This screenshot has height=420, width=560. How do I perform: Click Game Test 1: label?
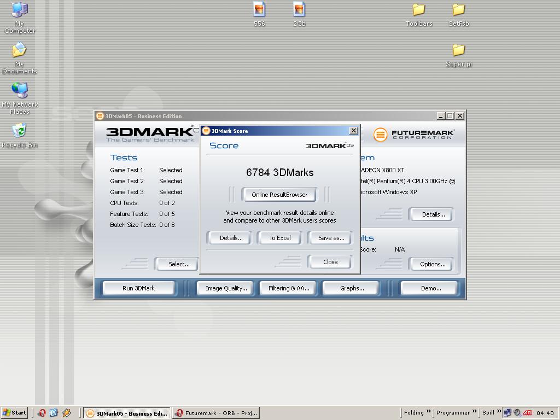pyautogui.click(x=127, y=171)
